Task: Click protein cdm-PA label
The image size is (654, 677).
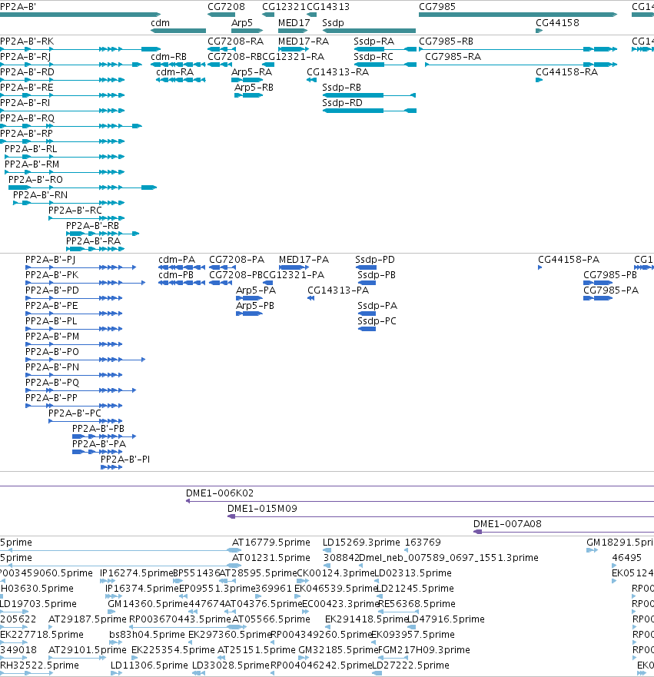Action: (x=177, y=260)
